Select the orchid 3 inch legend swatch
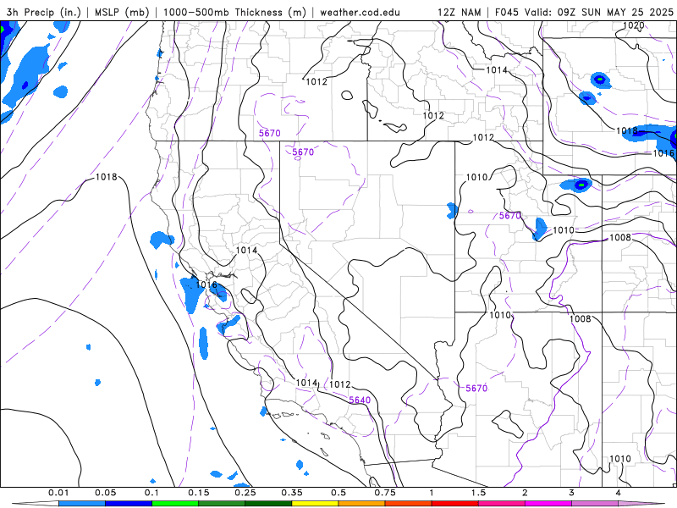Viewport: 677px width, 508px height. [x=595, y=504]
